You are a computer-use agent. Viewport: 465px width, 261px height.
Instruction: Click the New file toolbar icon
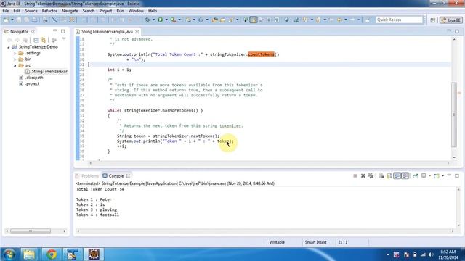(6, 20)
